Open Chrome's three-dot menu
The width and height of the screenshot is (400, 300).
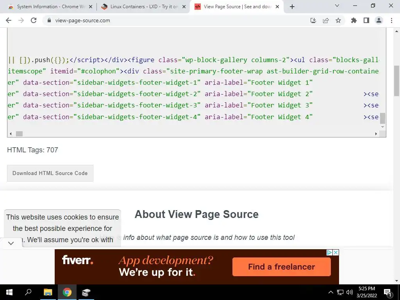391,20
